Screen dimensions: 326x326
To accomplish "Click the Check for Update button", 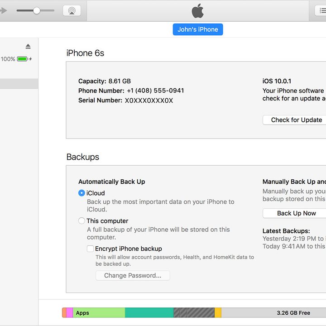I will pos(294,120).
